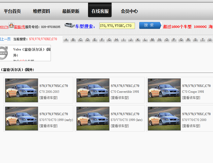Filter brands by letter C
The width and height of the screenshot is (213, 163).
pyautogui.click(x=80, y=40)
